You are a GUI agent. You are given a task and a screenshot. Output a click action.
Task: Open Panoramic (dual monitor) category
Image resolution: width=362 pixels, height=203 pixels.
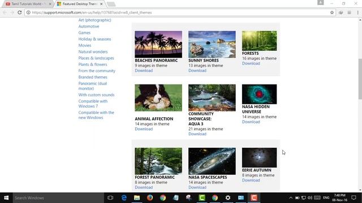pyautogui.click(x=93, y=86)
